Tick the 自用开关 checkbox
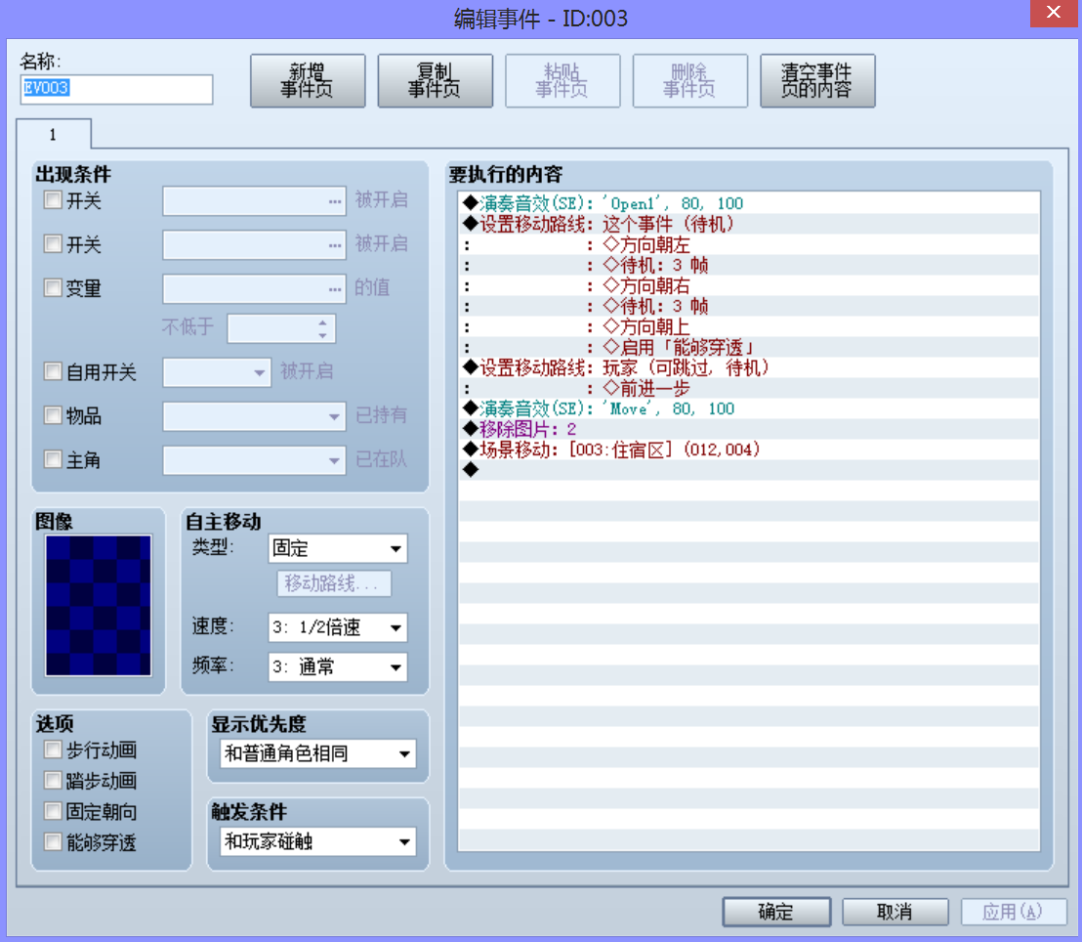This screenshot has height=942, width=1082. [x=53, y=371]
